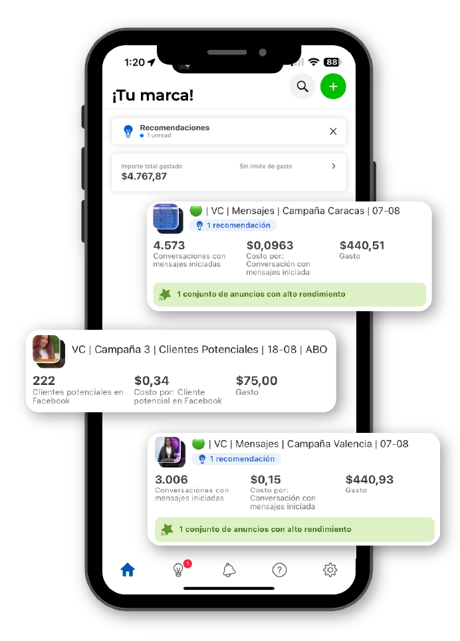Open the "VC | Campaña 3 | Clientes Potenciales" title

[199, 349]
